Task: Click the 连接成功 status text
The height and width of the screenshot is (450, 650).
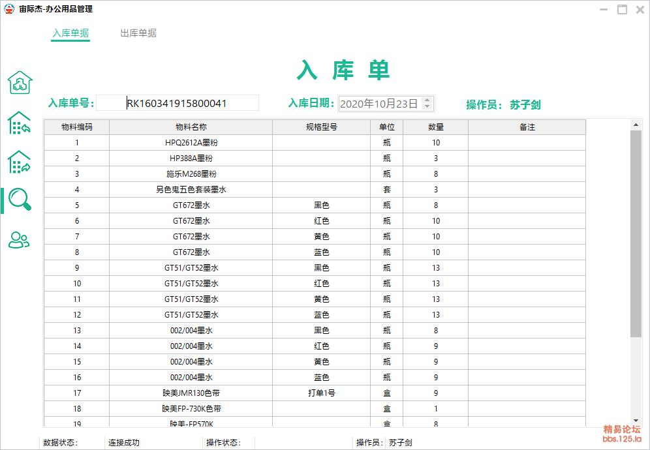Action: (x=124, y=443)
